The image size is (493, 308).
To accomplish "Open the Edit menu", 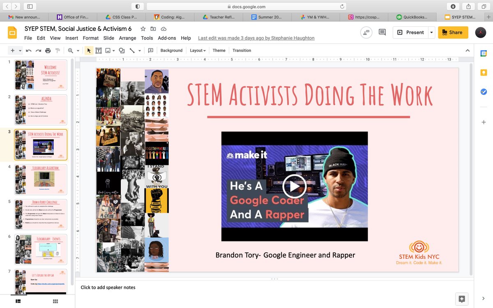I will [x=41, y=38].
